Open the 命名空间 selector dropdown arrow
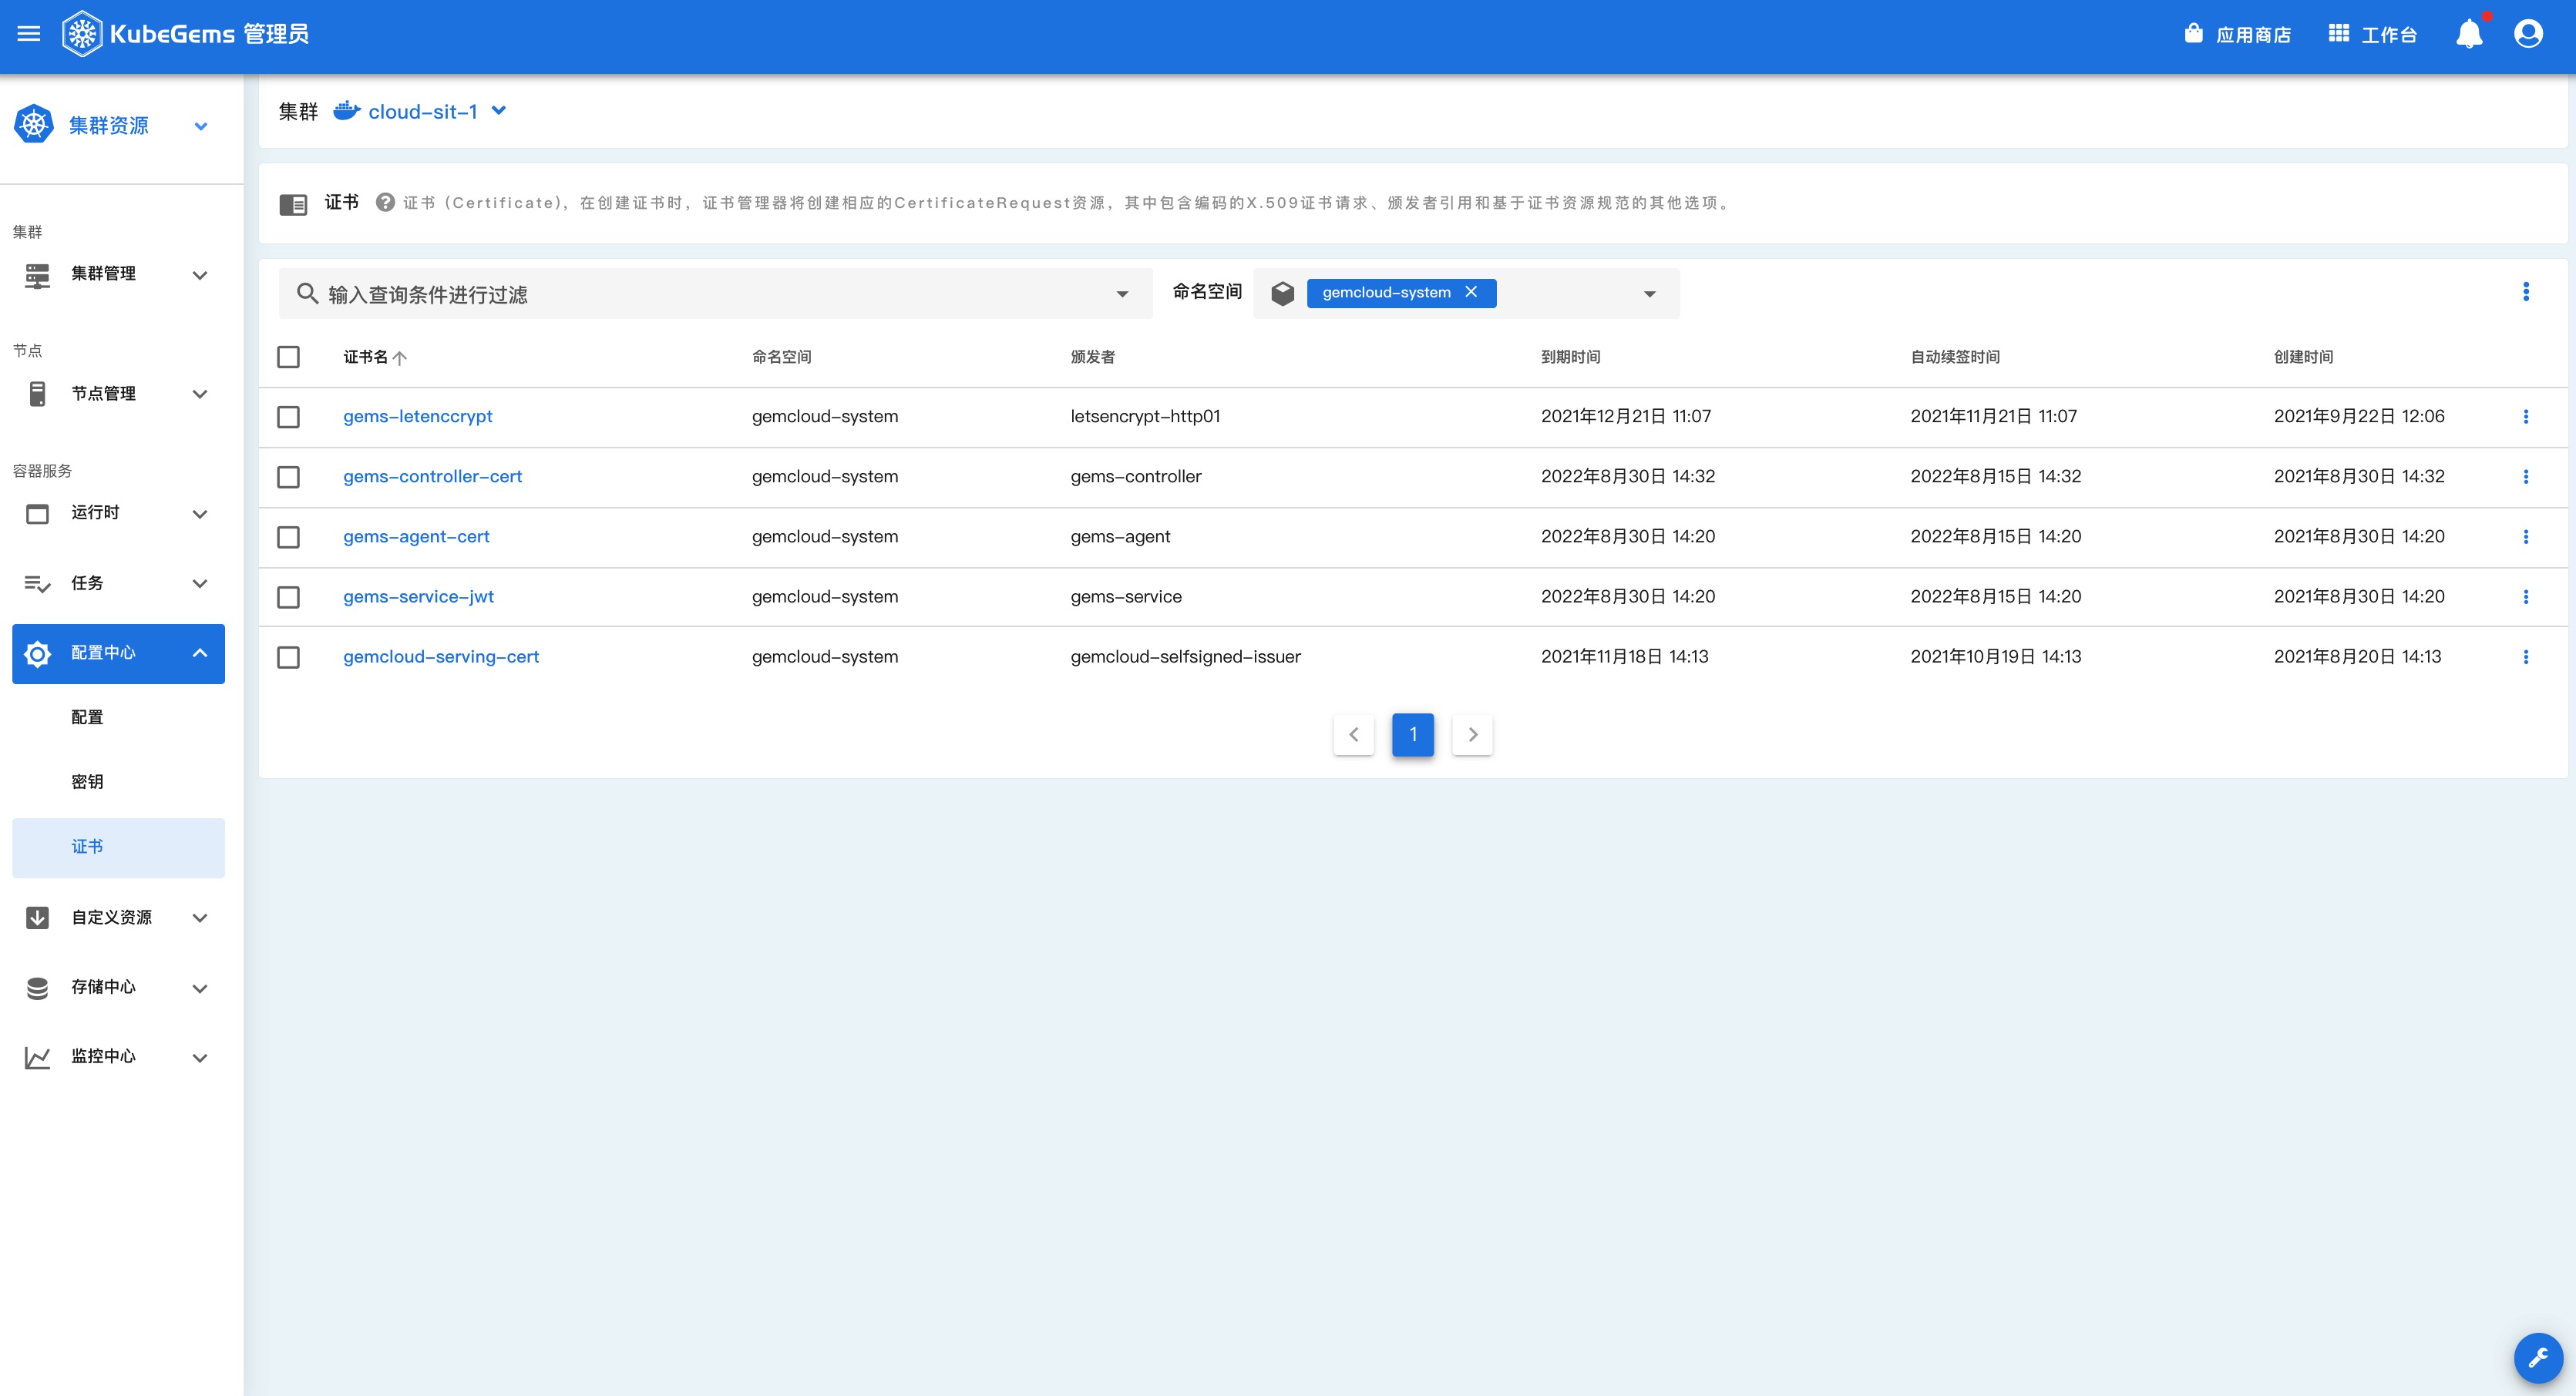This screenshot has height=1396, width=2576. [1650, 294]
